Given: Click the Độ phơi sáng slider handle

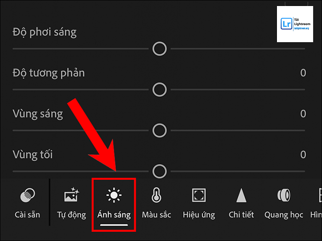Looking at the screenshot, I should pyautogui.click(x=159, y=48).
